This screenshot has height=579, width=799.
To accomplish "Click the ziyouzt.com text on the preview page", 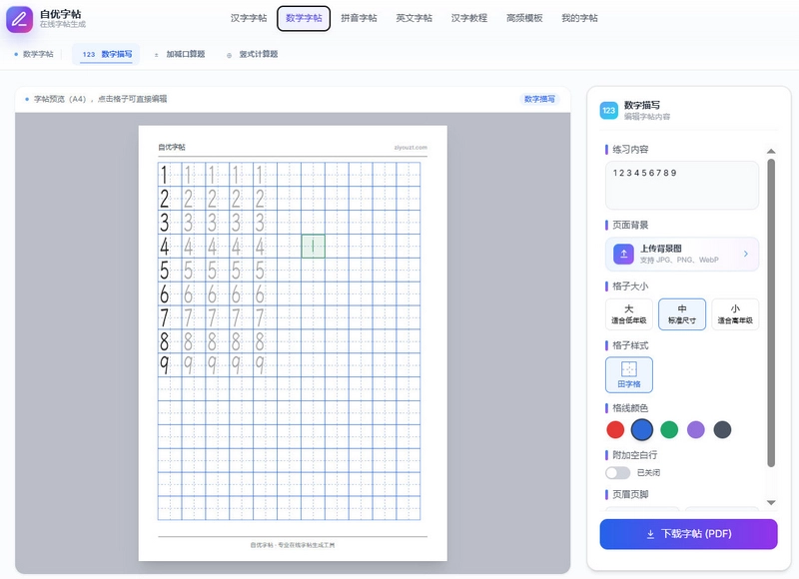I will [x=410, y=148].
